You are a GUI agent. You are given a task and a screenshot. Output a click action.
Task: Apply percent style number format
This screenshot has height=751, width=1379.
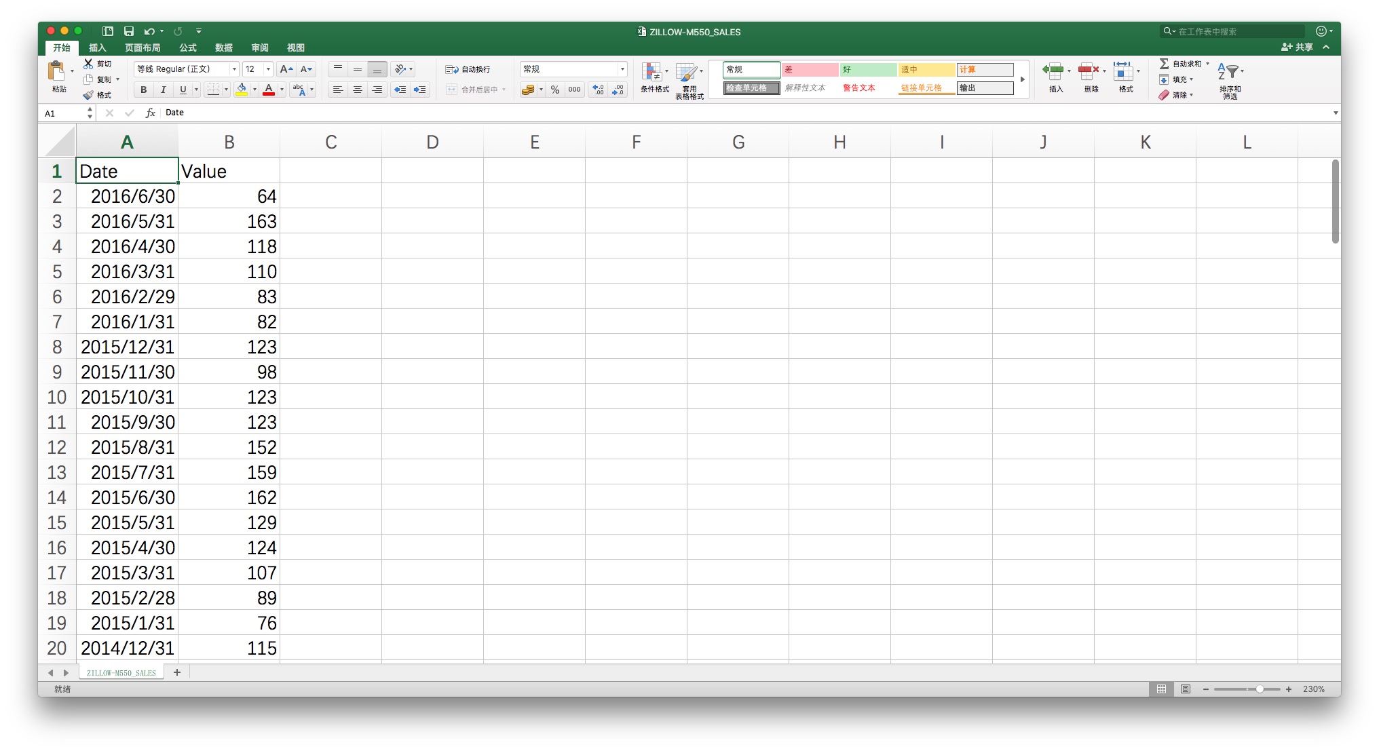[x=555, y=90]
